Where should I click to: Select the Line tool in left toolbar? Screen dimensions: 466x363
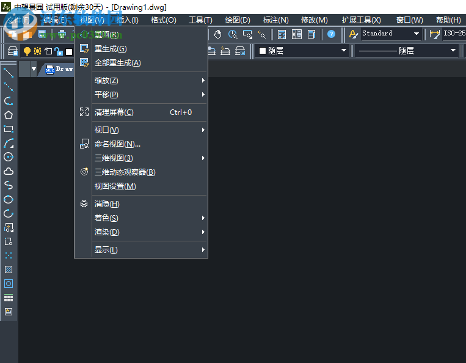point(9,73)
